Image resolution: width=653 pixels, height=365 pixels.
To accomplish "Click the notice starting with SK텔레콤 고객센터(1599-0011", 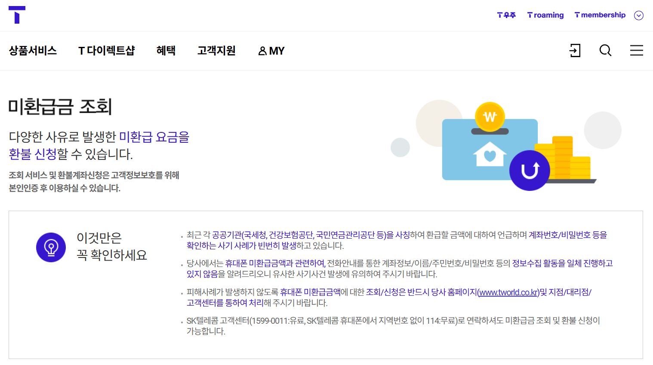I will tap(393, 326).
